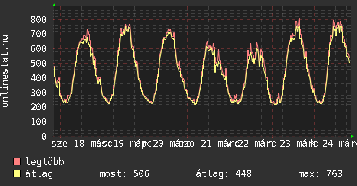Click the 800 tick on y-axis
Image resolution: width=357 pixels, height=186 pixels.
pos(39,19)
